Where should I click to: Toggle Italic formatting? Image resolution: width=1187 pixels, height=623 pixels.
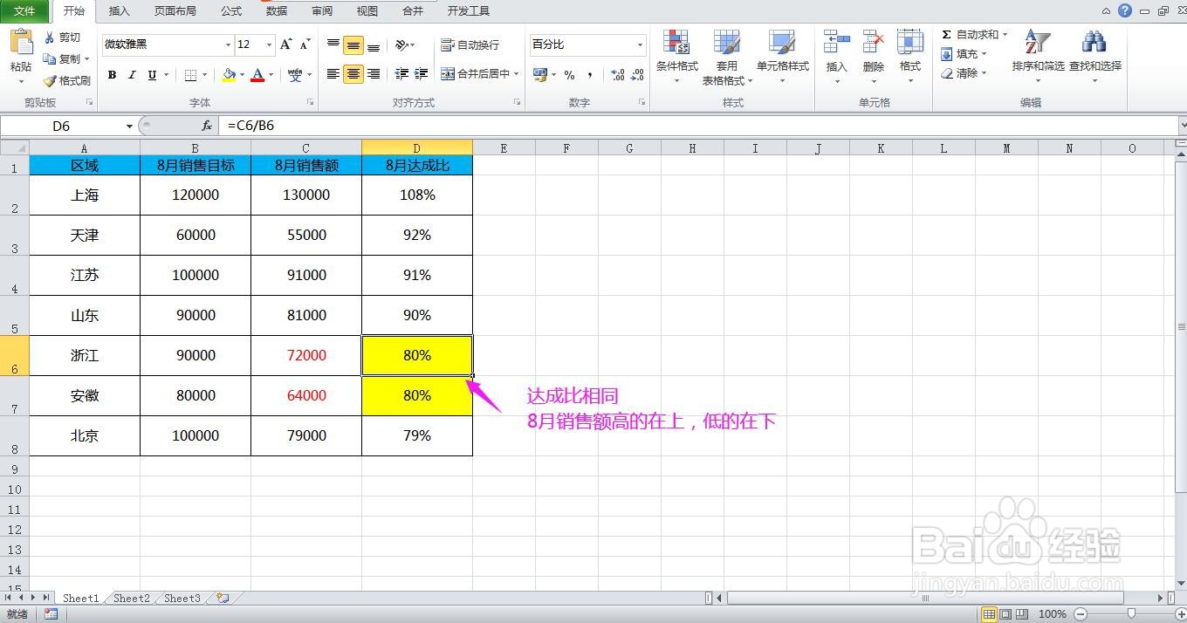click(132, 75)
